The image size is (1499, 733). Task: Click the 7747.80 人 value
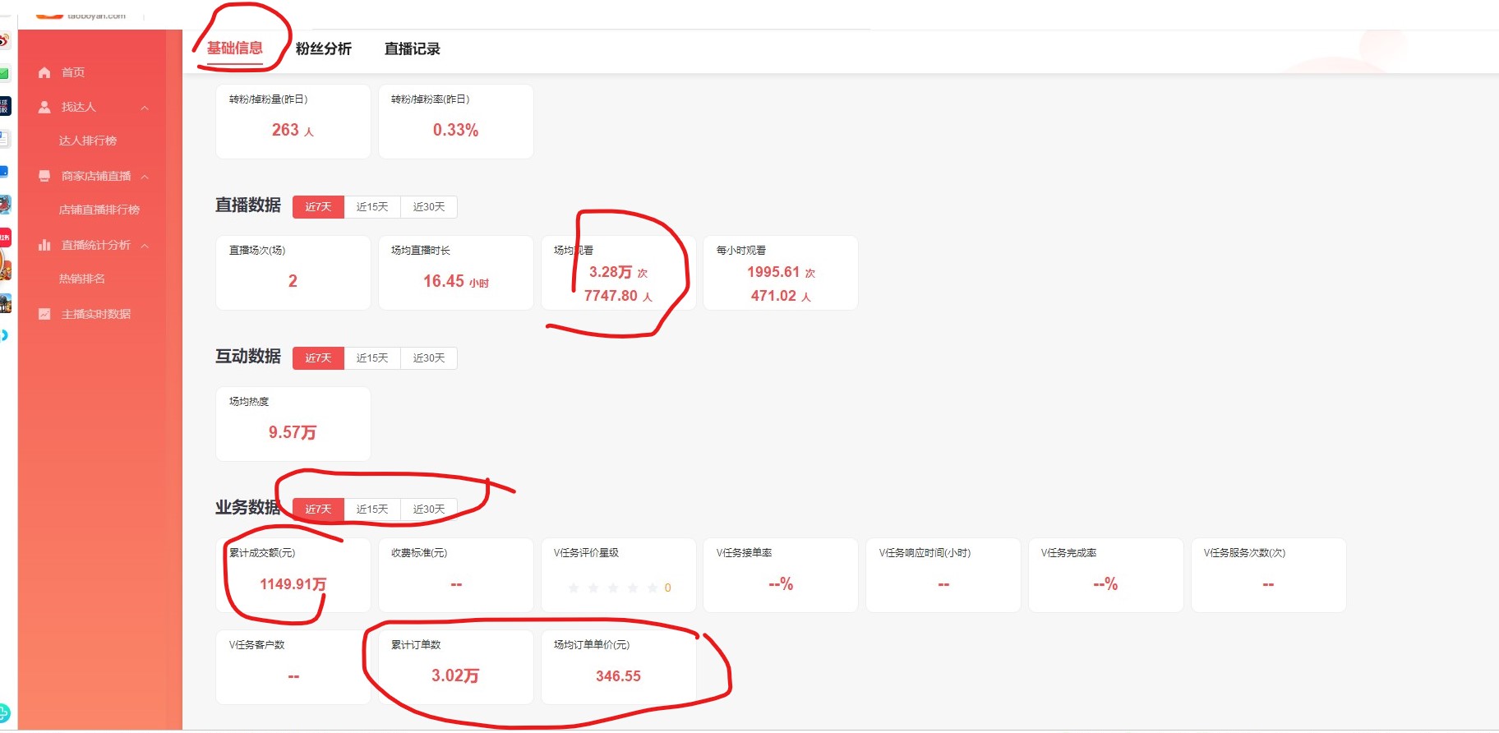pyautogui.click(x=618, y=296)
